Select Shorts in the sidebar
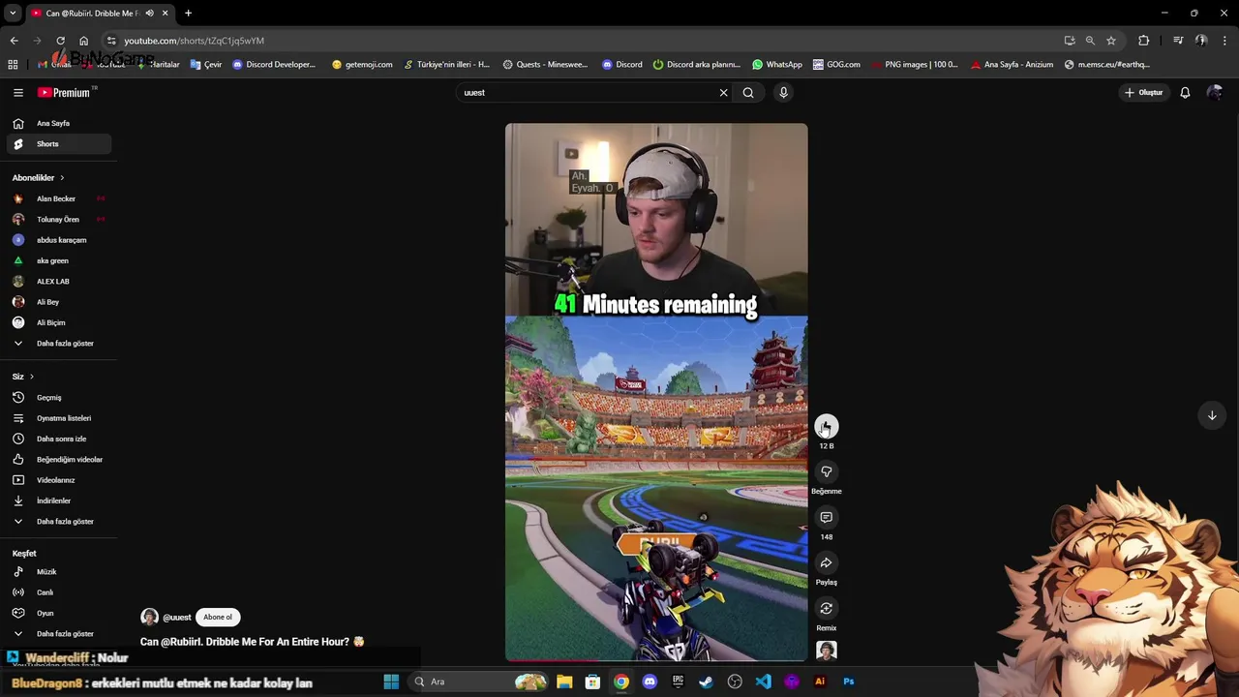Screen dimensions: 1239x697 click(x=59, y=144)
